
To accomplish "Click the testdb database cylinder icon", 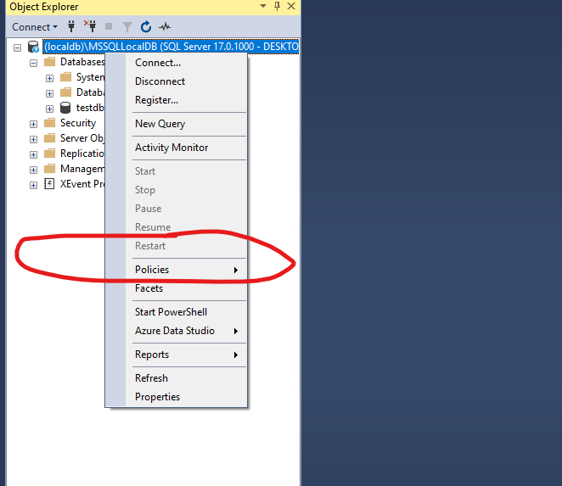I will (65, 108).
